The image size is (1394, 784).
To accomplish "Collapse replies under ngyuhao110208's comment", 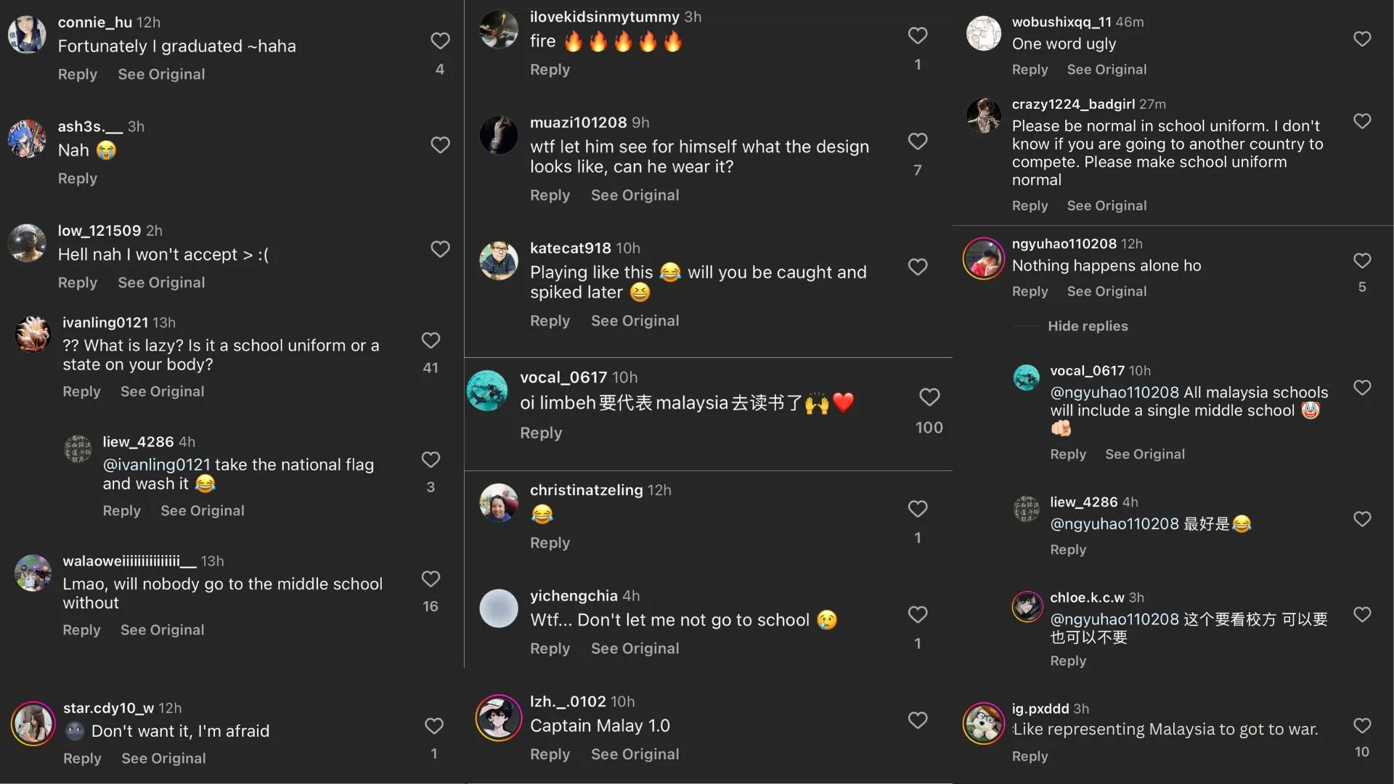I will click(x=1088, y=326).
